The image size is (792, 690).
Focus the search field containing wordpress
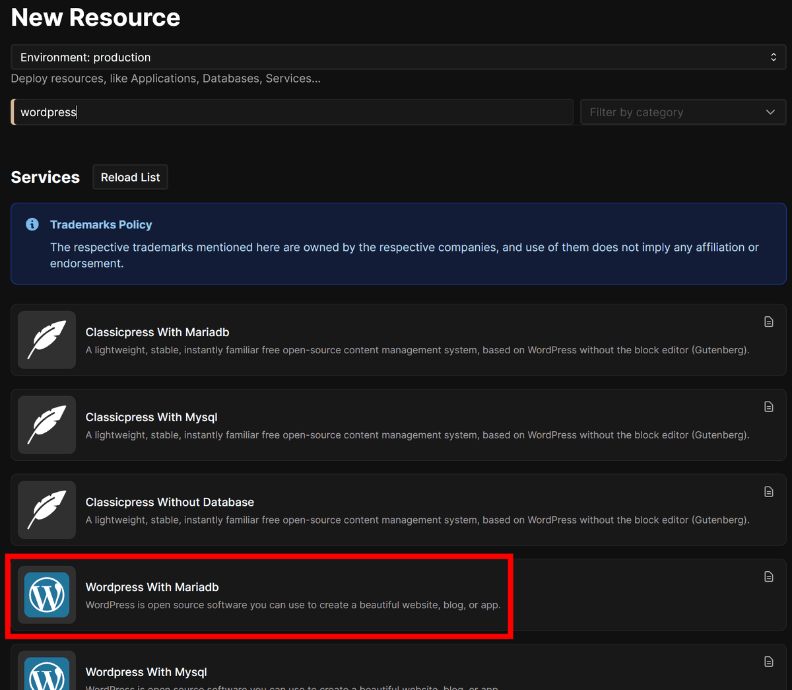click(290, 112)
